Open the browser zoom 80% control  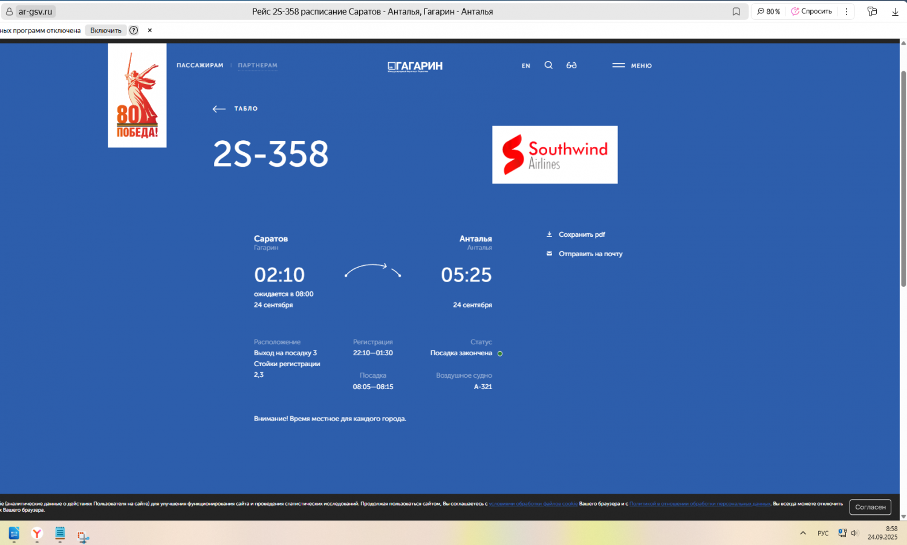769,11
